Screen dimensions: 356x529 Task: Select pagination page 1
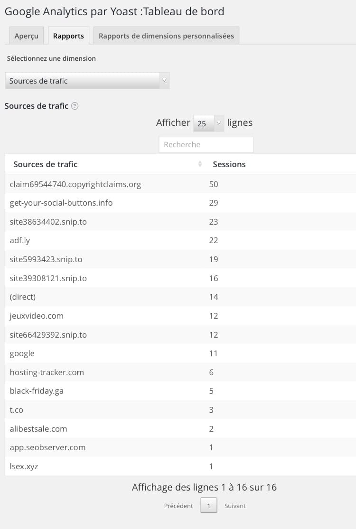pos(209,505)
